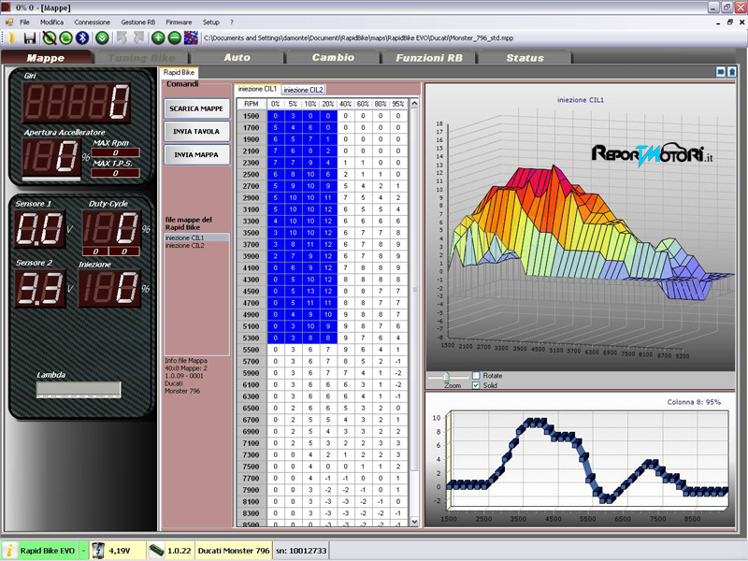
Task: Click the green minus icon
Action: [x=175, y=37]
